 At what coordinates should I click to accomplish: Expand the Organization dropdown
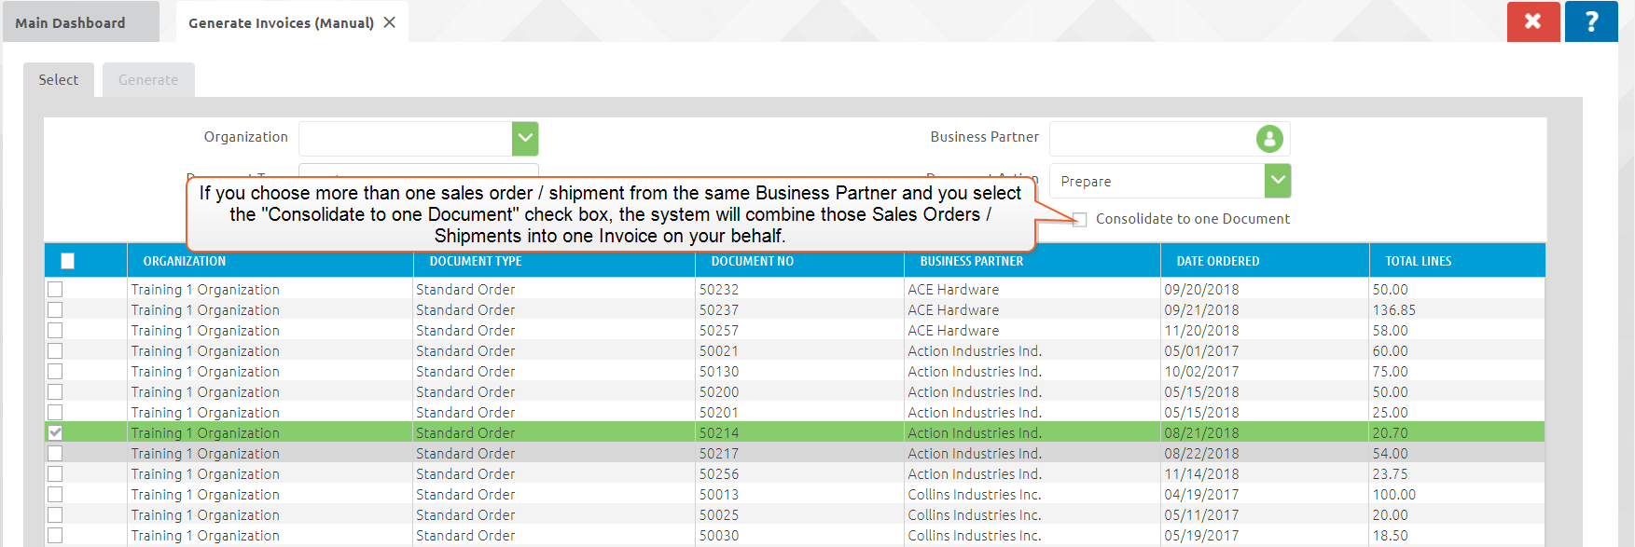pos(525,139)
